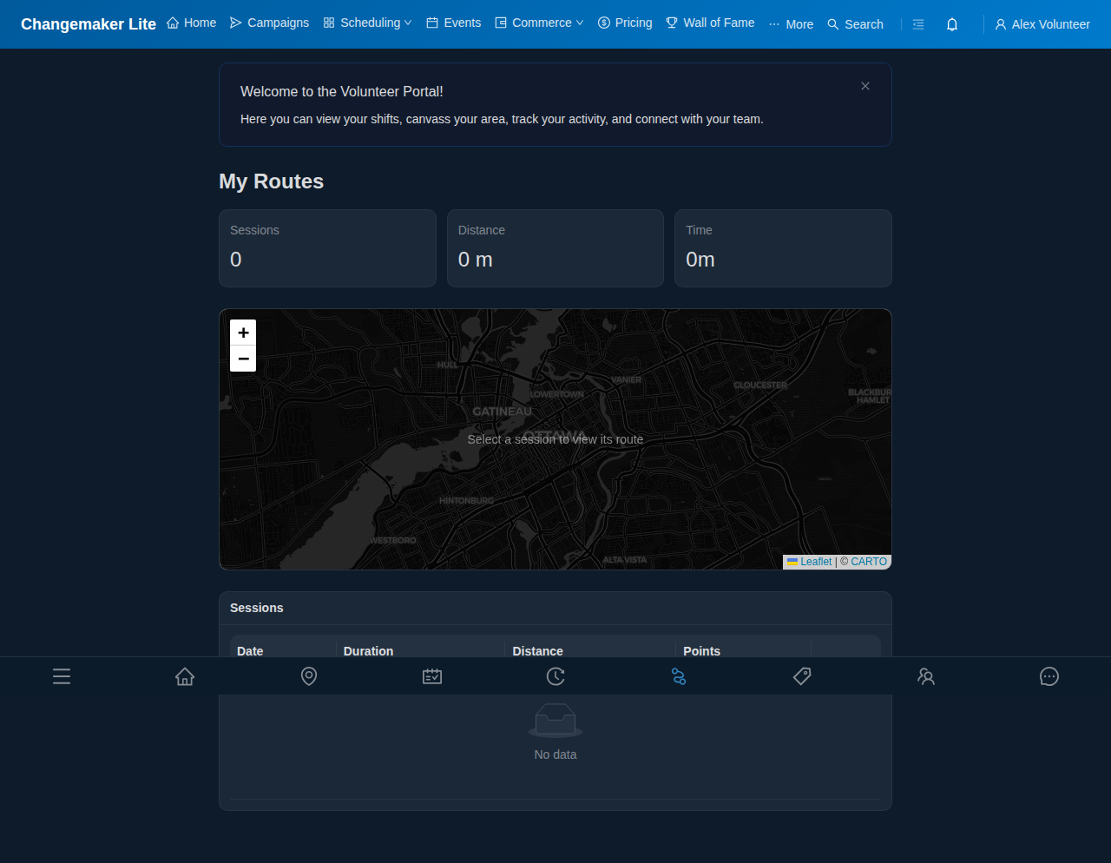Expand the Scheduling dropdown menu
This screenshot has height=863, width=1111.
[x=367, y=23]
